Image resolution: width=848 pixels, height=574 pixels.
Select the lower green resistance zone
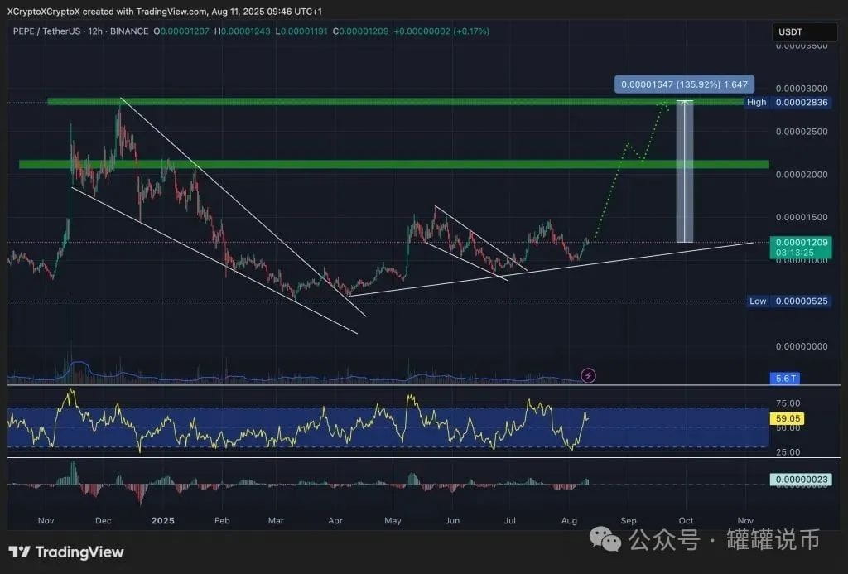pos(393,164)
